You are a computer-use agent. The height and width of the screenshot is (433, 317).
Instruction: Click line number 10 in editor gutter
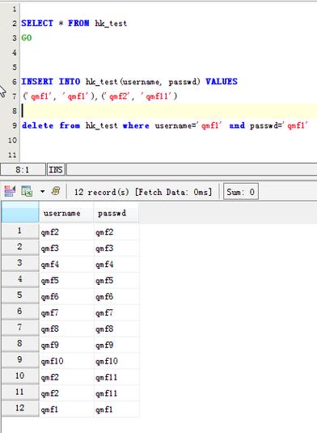[12, 140]
